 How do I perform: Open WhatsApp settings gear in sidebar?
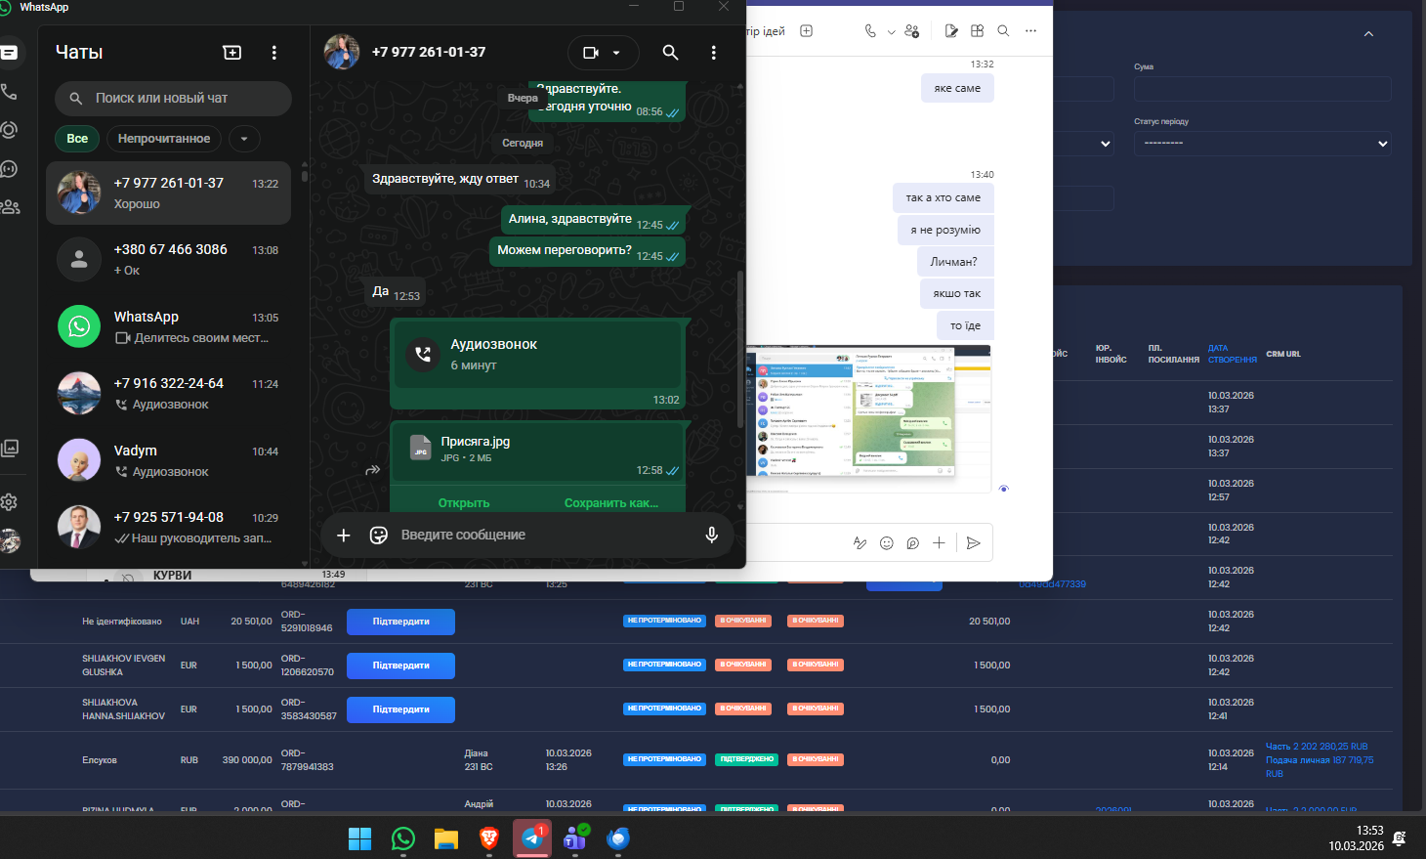coord(10,502)
